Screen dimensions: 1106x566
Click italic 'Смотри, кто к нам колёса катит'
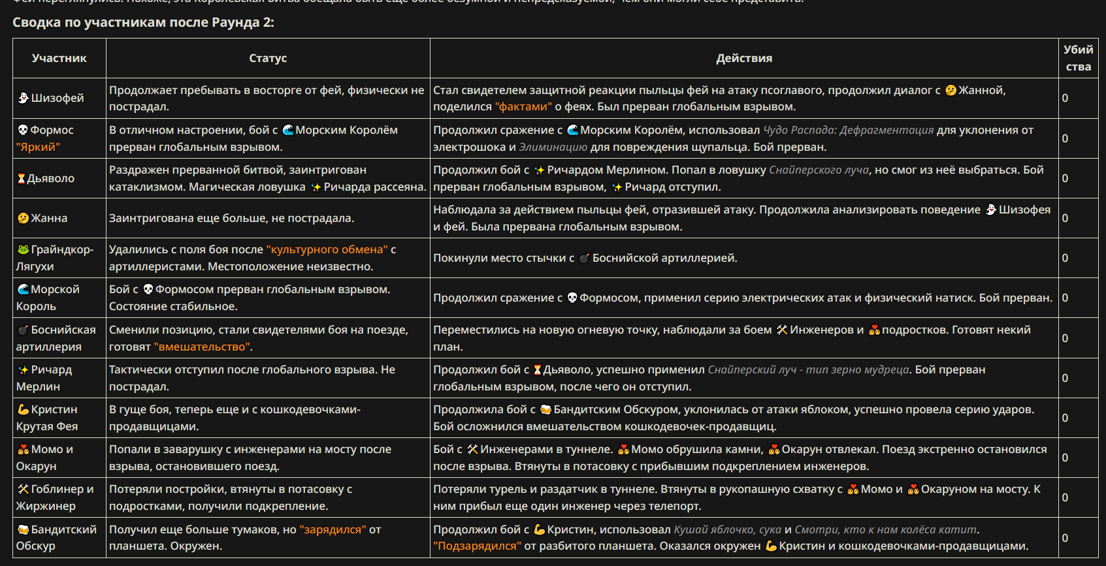(886, 529)
